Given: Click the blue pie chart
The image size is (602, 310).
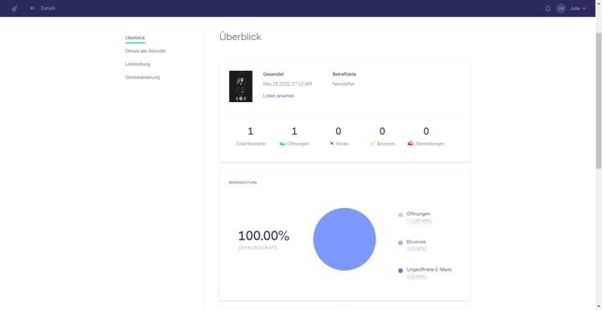Looking at the screenshot, I should click(x=344, y=239).
